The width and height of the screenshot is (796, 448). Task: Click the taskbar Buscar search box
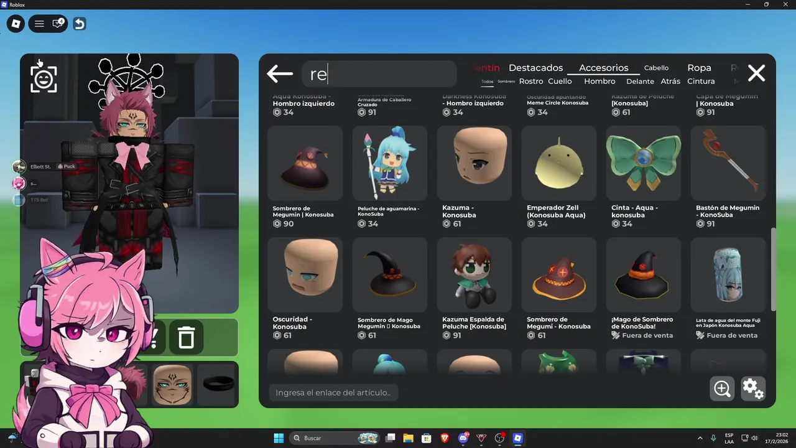tap(336, 438)
